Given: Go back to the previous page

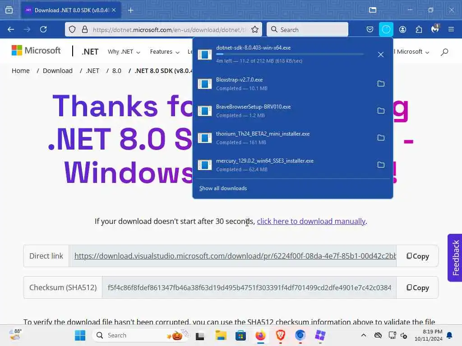Looking at the screenshot, I should pyautogui.click(x=11, y=29).
